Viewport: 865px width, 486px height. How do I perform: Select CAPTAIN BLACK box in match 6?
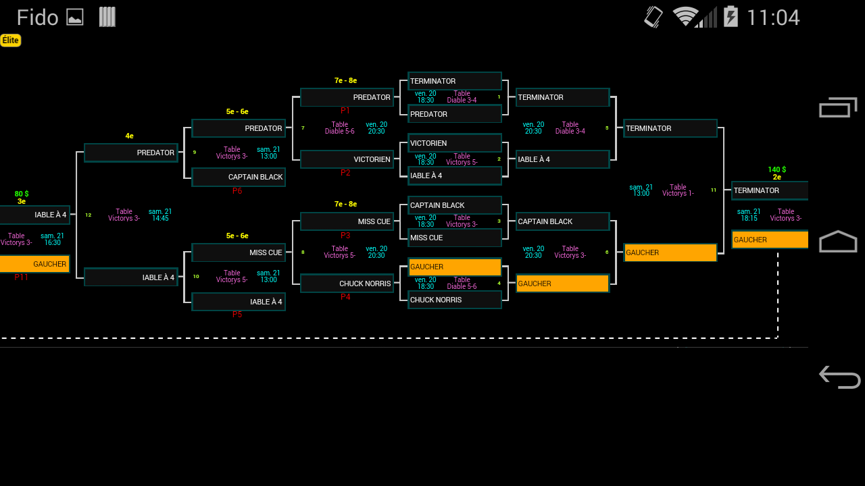(x=563, y=221)
